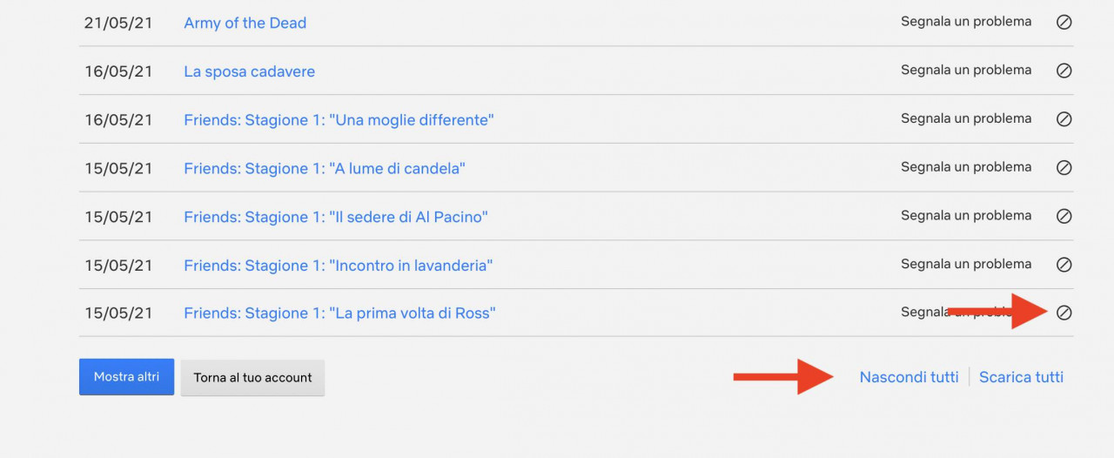This screenshot has height=458, width=1114.
Task: Click Torna al tuo account button
Action: [x=252, y=378]
